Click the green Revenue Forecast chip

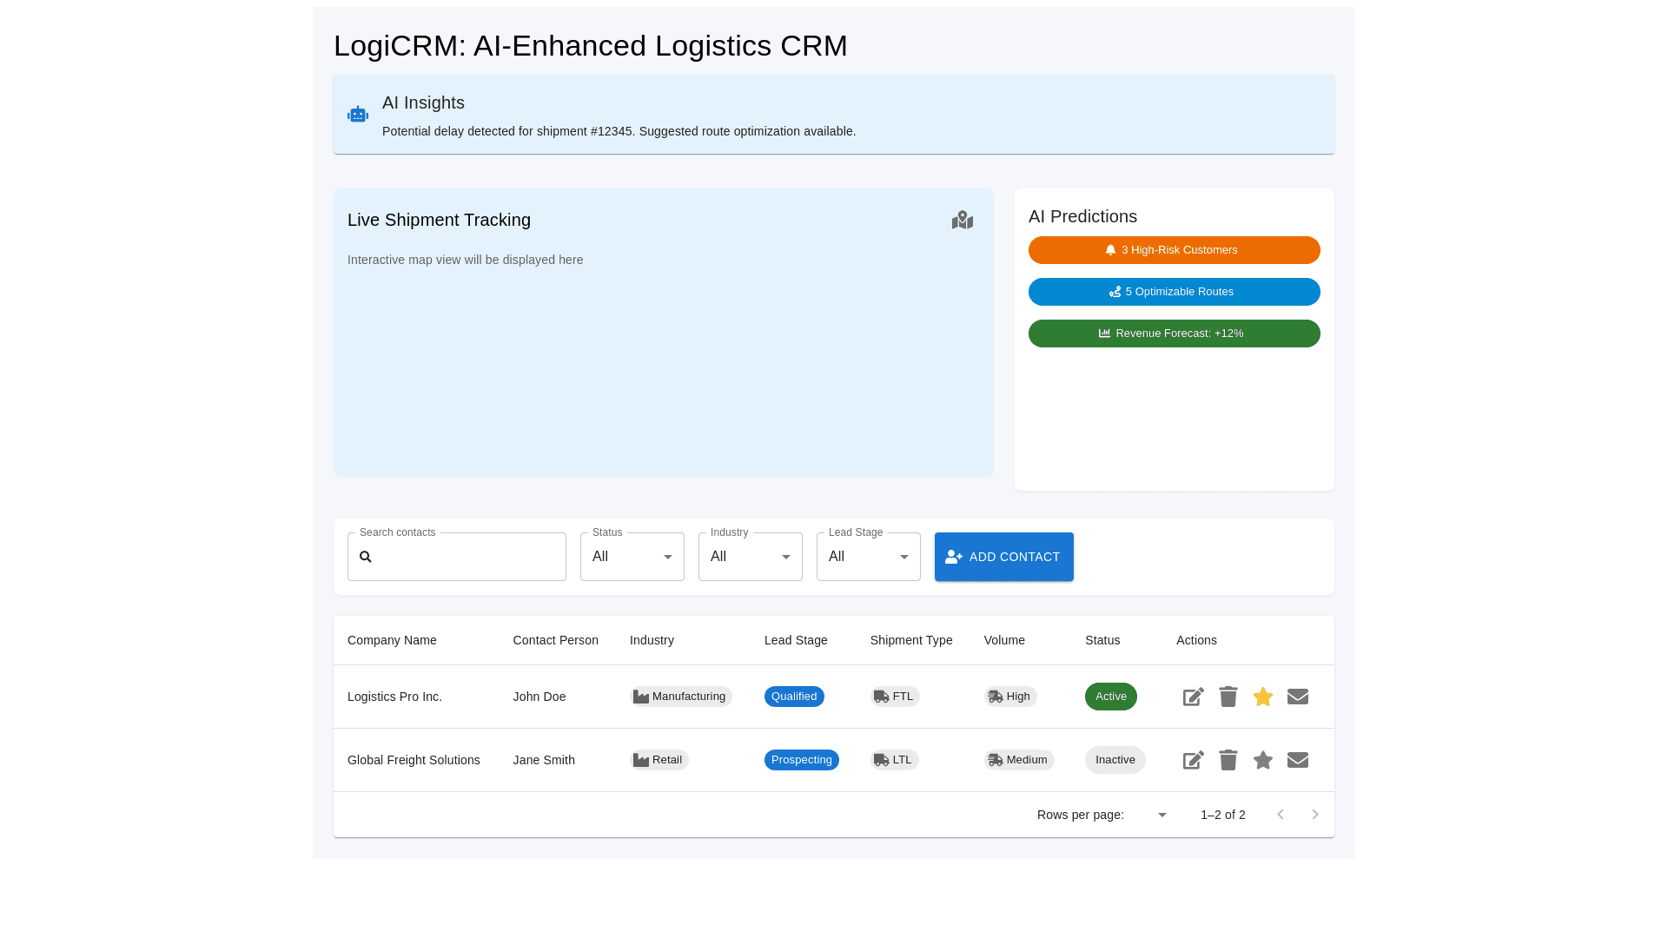[x=1174, y=334]
